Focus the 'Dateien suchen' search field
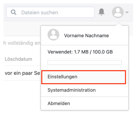This screenshot has height=116, width=136. coord(50,12)
